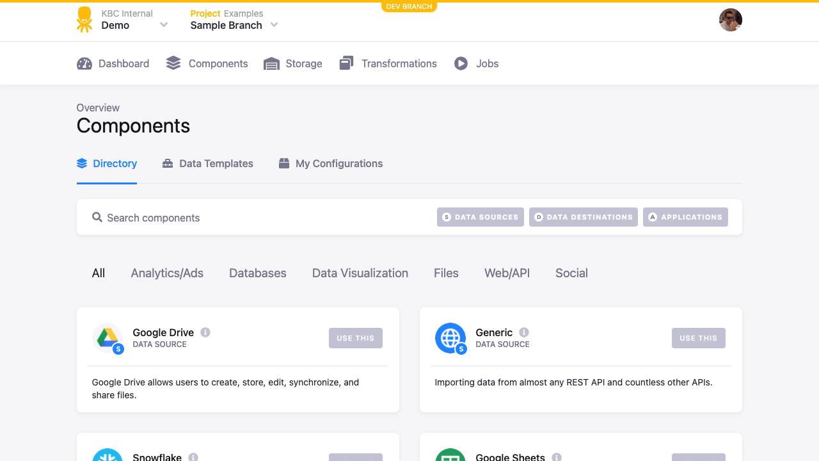Filter by Data Visualization category

(x=360, y=273)
